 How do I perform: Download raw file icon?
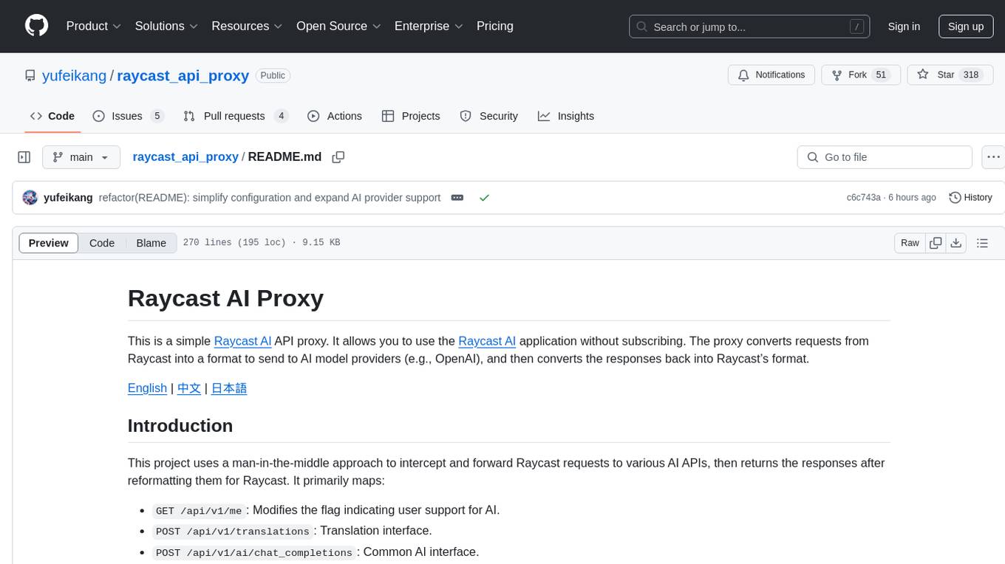coord(955,243)
